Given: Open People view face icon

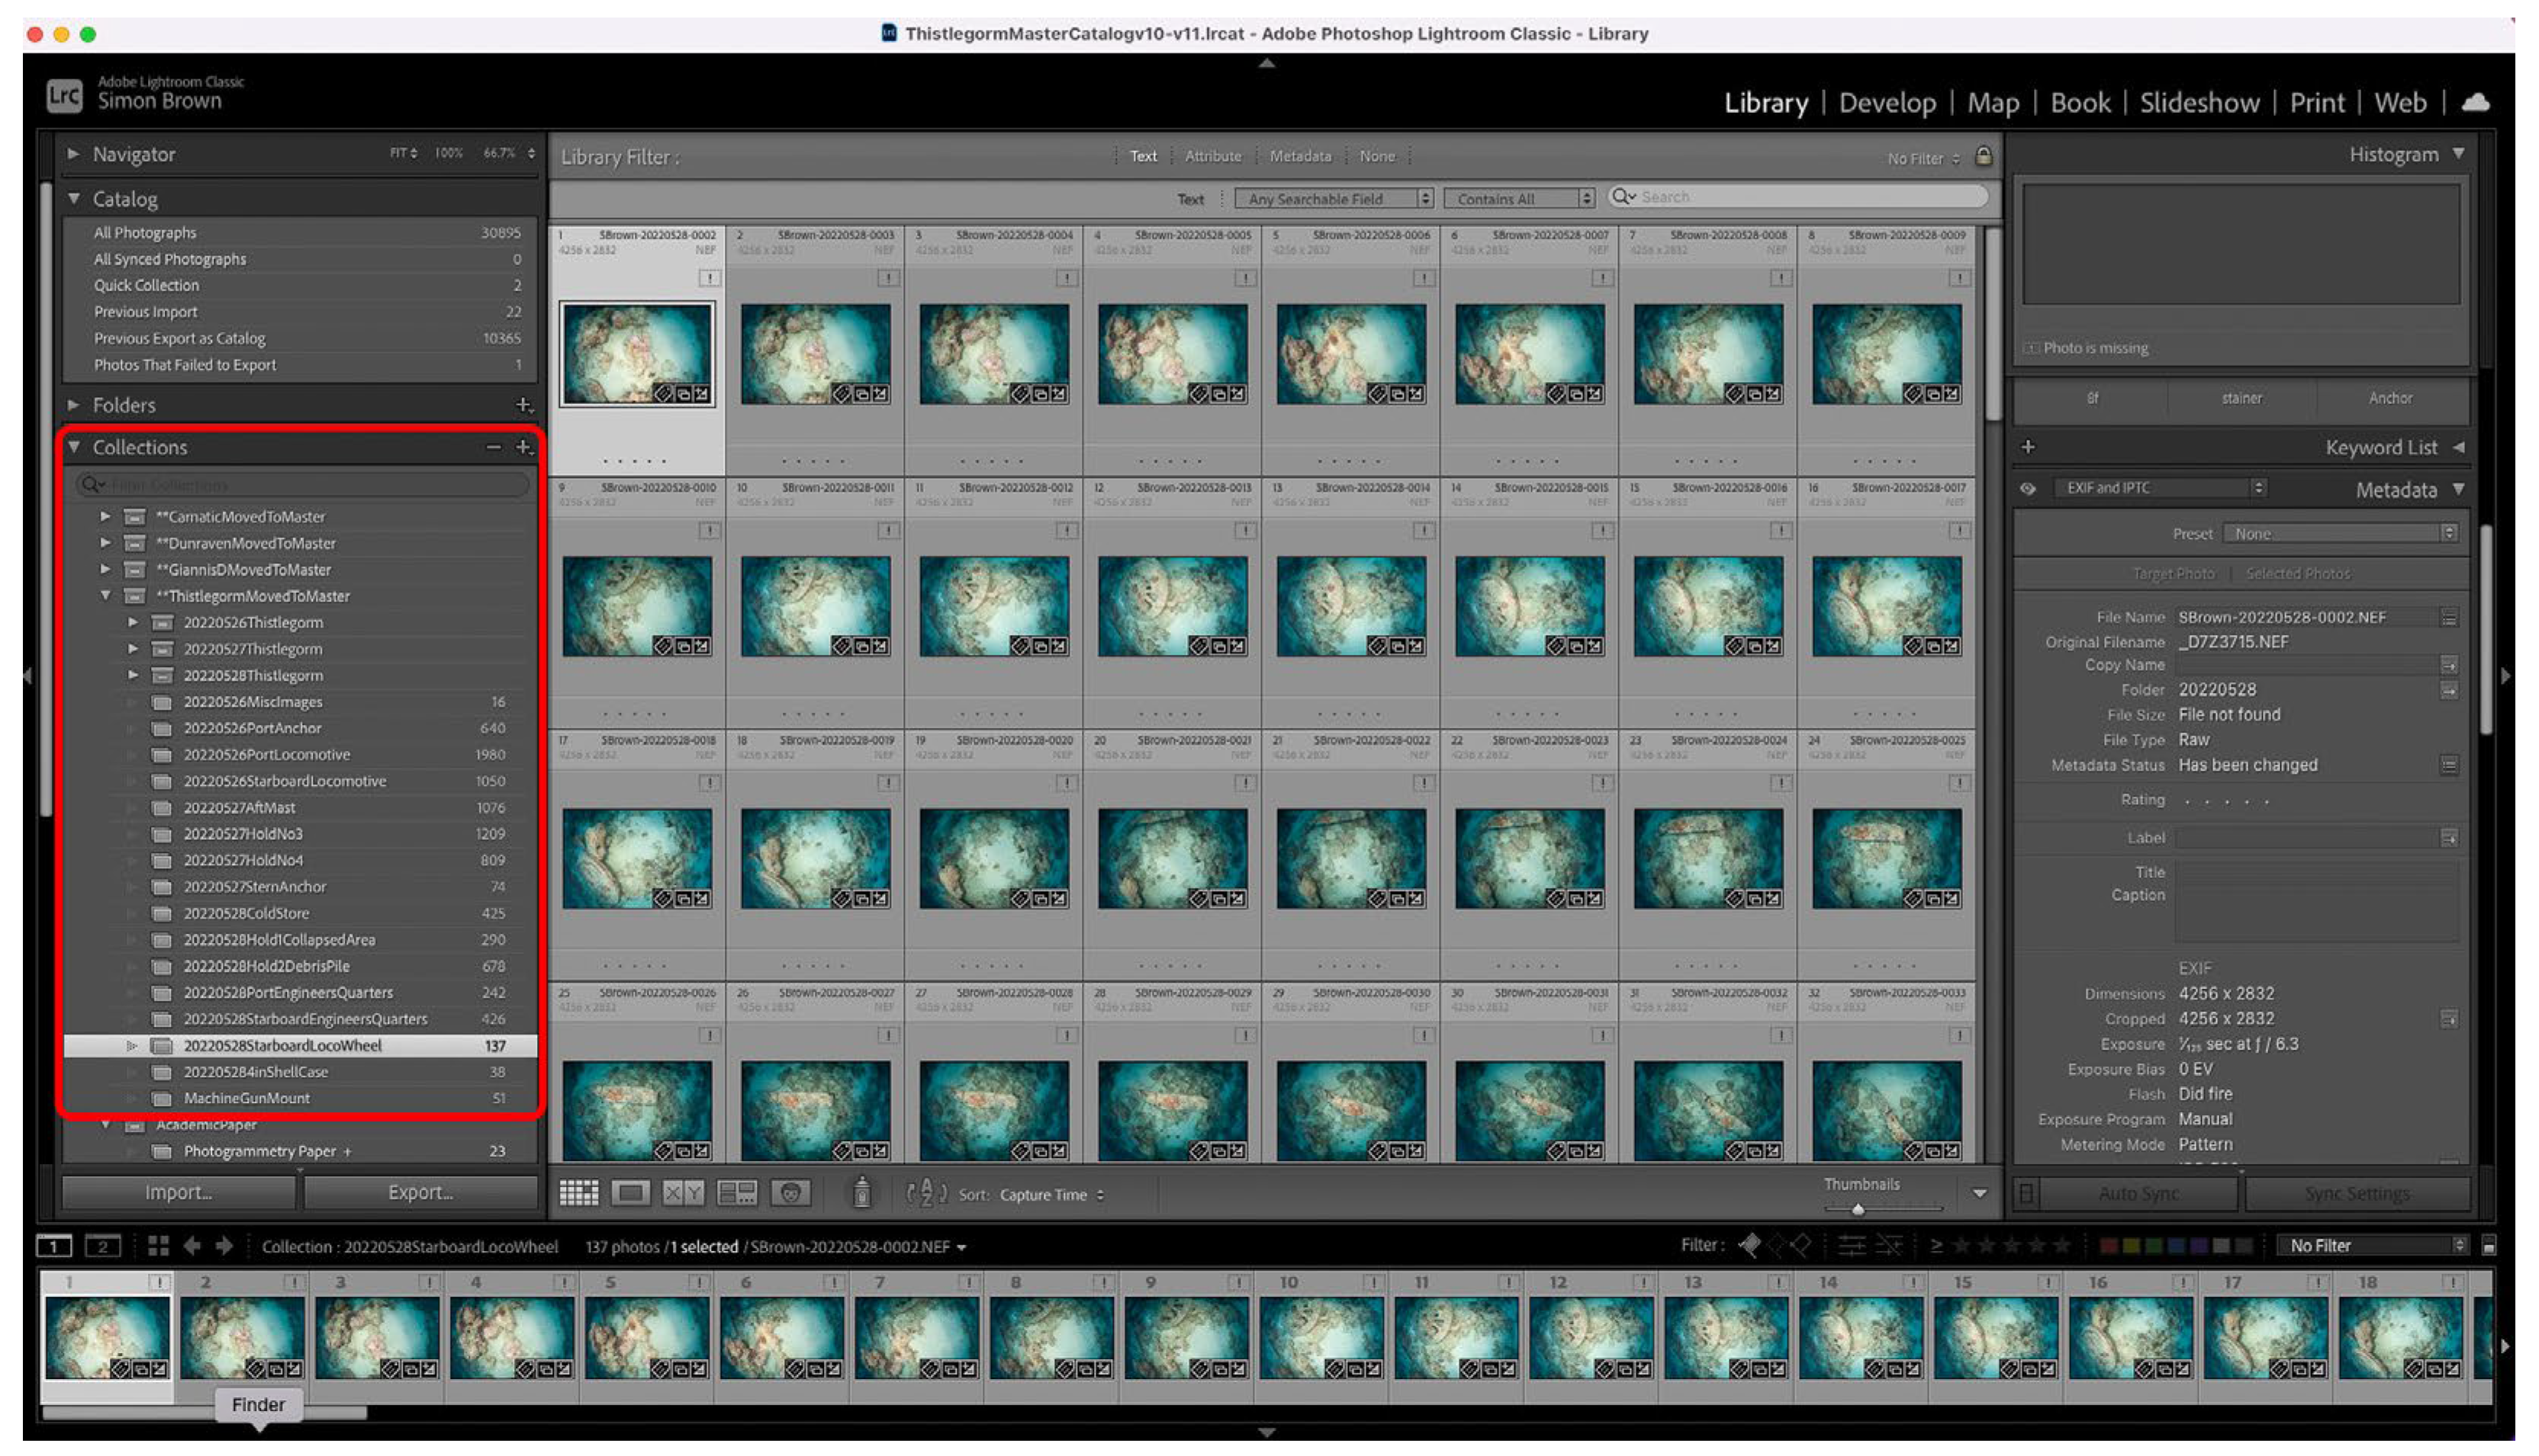Looking at the screenshot, I should 790,1193.
